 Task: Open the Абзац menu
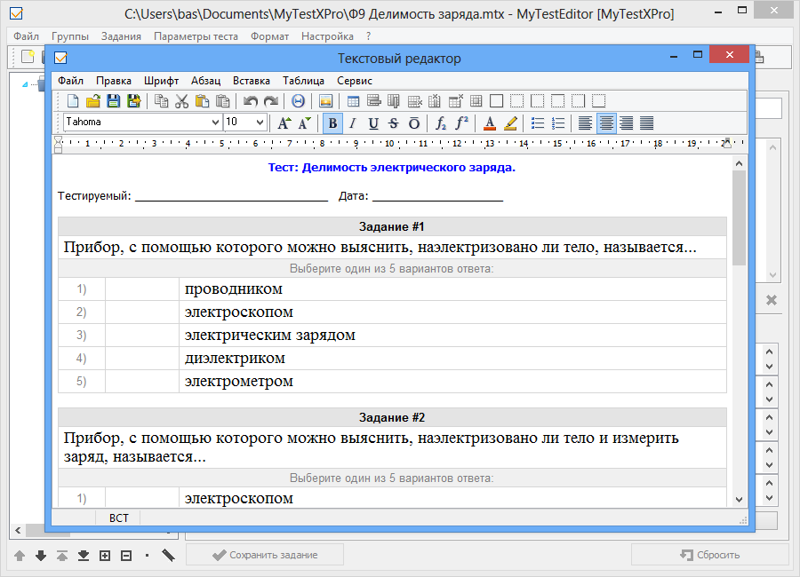tap(205, 81)
